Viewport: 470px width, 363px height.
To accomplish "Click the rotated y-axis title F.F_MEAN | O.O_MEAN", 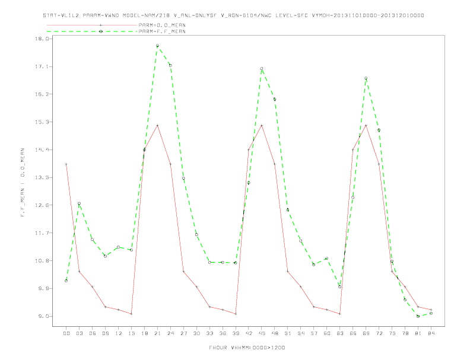I will [x=23, y=183].
